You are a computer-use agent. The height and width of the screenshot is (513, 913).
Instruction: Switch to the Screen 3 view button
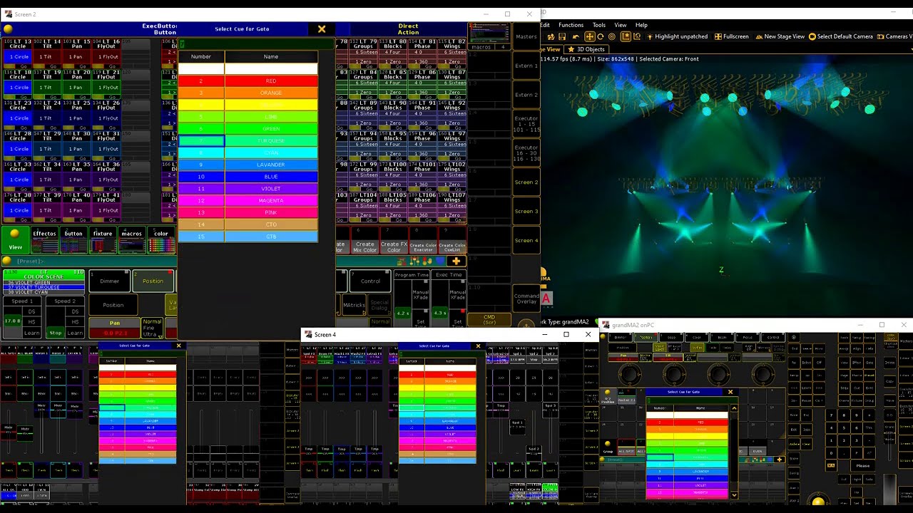(526, 211)
